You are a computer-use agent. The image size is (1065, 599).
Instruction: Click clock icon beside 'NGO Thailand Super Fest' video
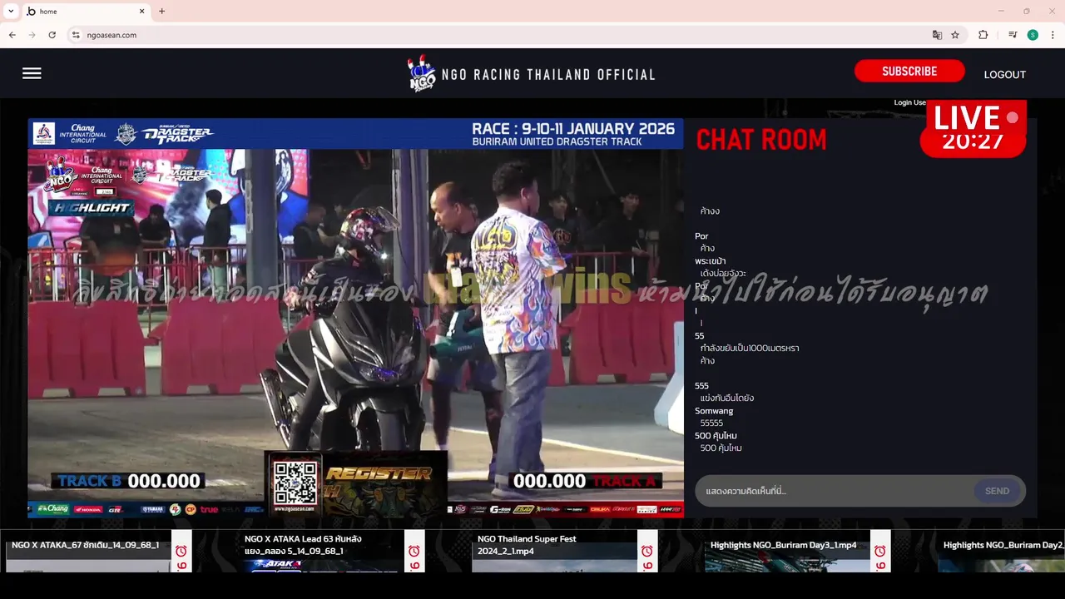click(x=646, y=551)
